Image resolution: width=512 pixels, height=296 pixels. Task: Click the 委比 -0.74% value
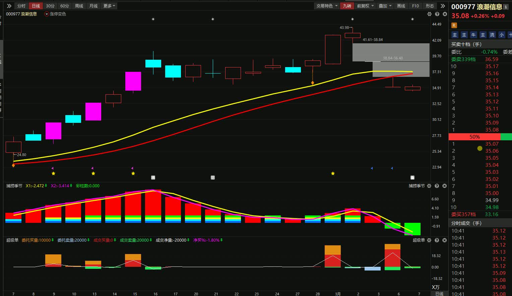click(x=489, y=52)
